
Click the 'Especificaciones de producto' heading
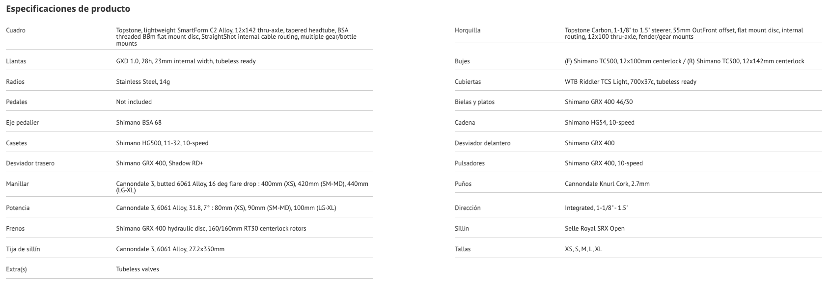(x=68, y=9)
